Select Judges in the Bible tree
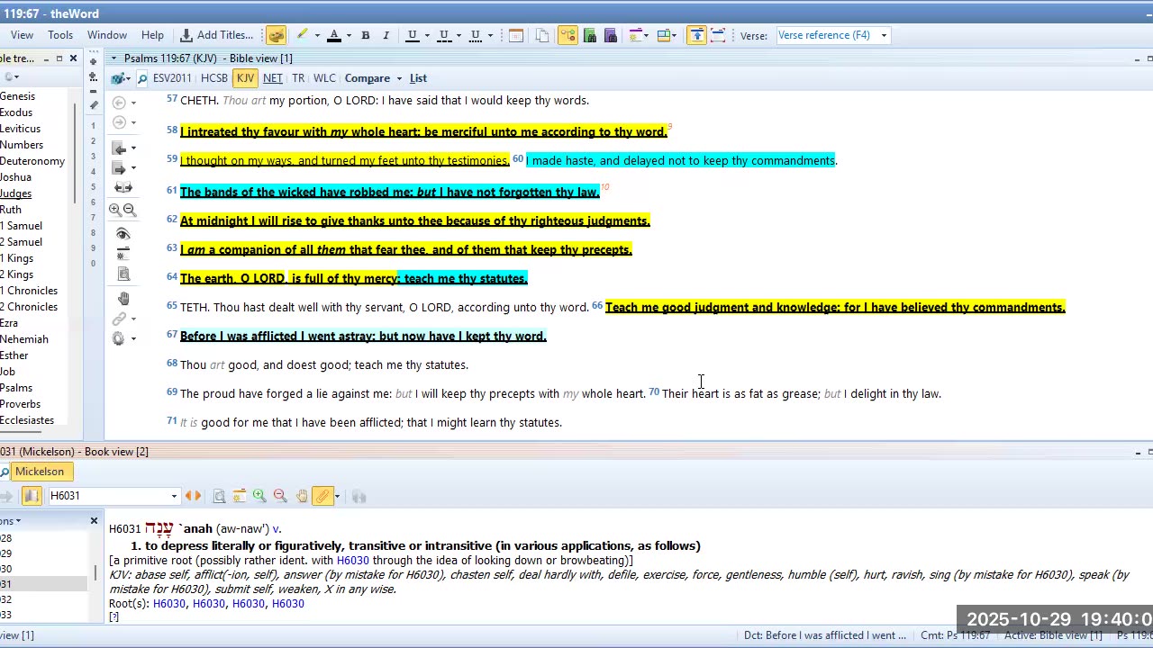The image size is (1153, 648). 15,193
